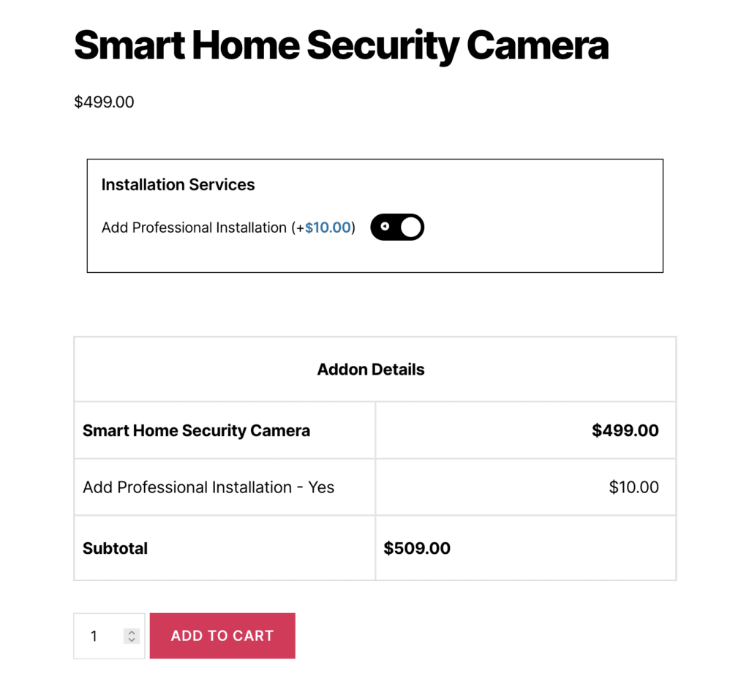Click the white knob of the installation switch

click(x=411, y=227)
